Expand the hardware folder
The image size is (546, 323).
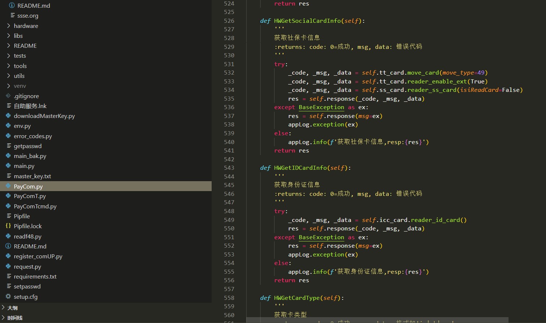pyautogui.click(x=8, y=26)
